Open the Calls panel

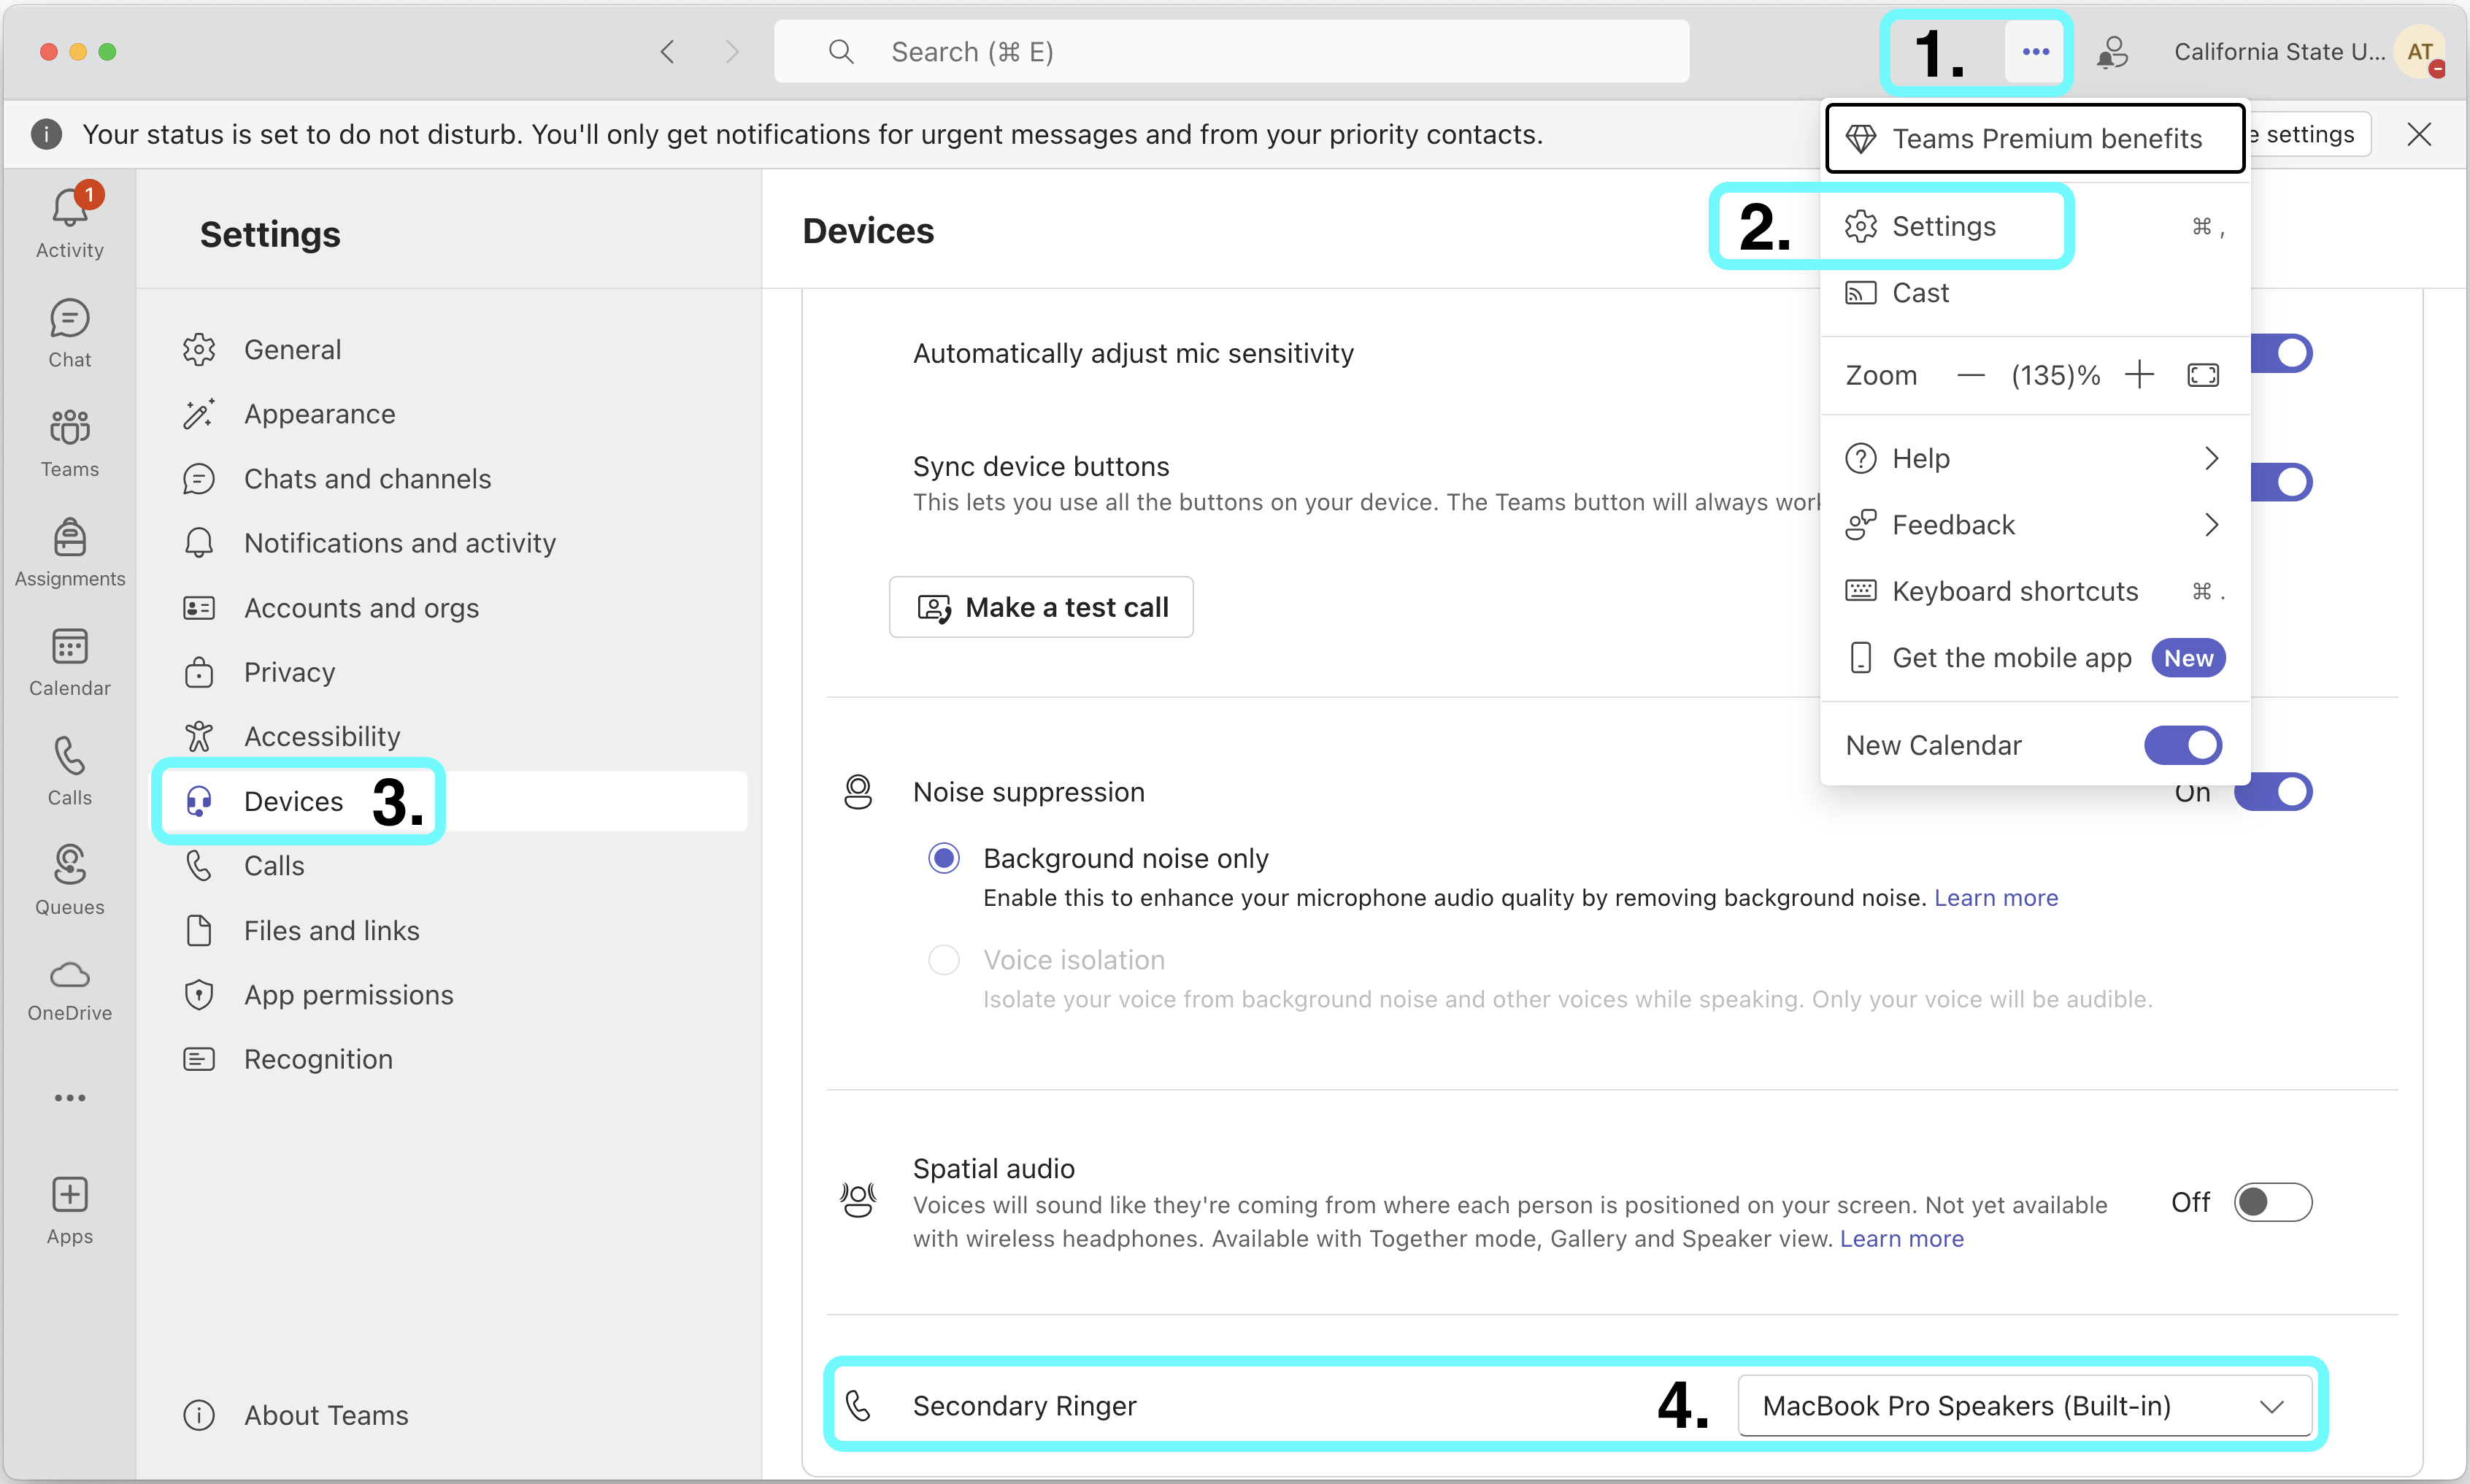tap(68, 771)
